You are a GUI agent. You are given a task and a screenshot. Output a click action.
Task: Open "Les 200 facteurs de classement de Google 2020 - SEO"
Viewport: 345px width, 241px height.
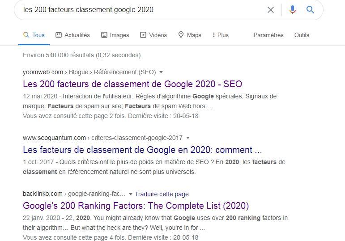(x=132, y=84)
